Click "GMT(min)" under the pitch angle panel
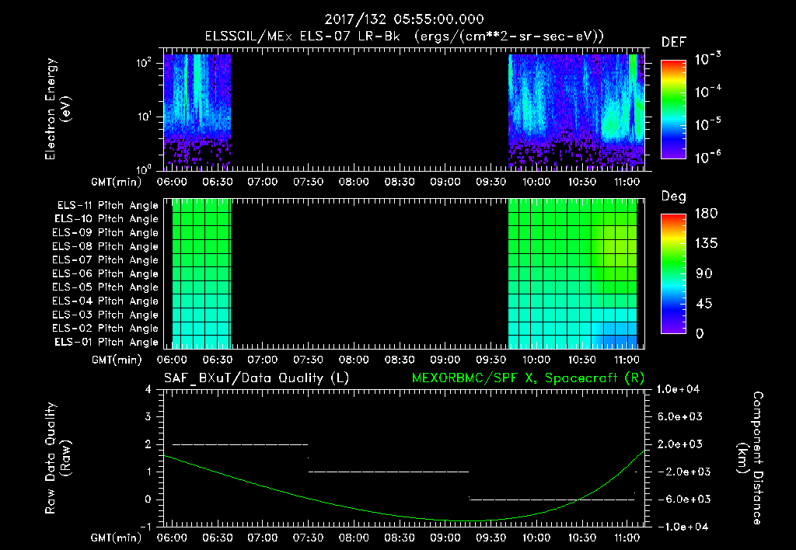 coord(117,360)
